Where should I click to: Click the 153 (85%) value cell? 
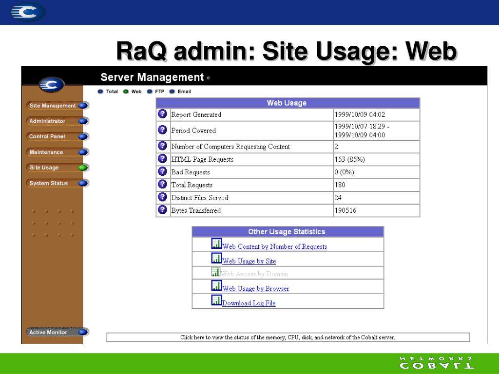click(x=377, y=159)
